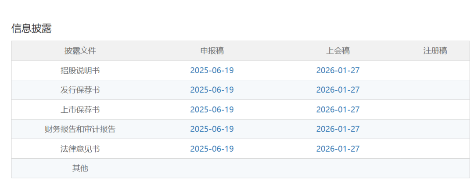Select the 财务报告和审计报告 row label

click(80, 129)
